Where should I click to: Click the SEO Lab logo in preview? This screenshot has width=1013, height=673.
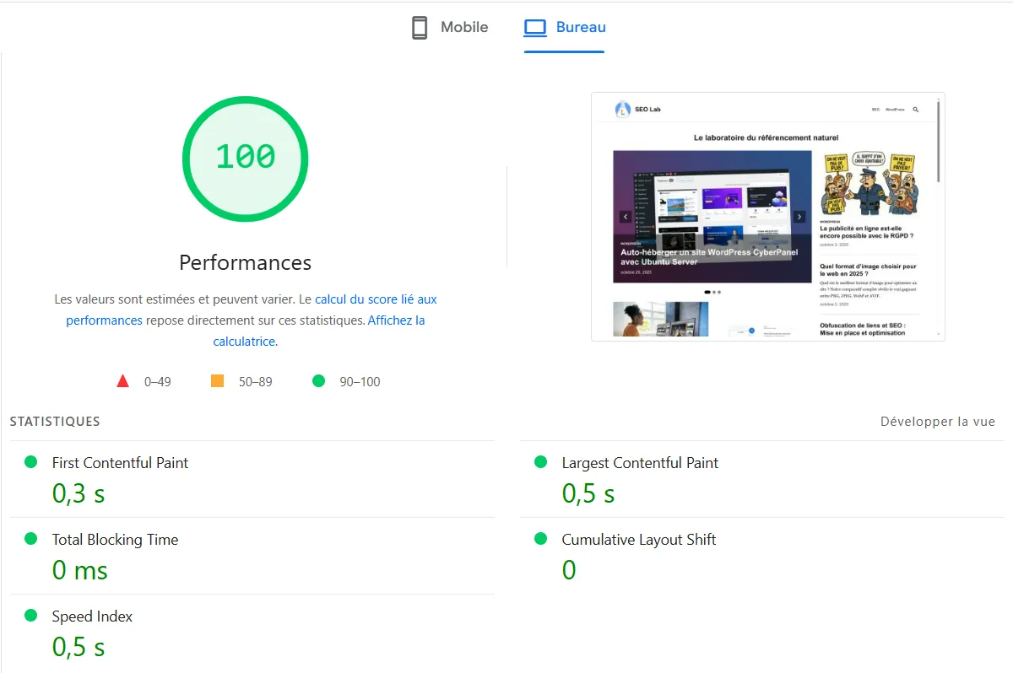coord(623,109)
